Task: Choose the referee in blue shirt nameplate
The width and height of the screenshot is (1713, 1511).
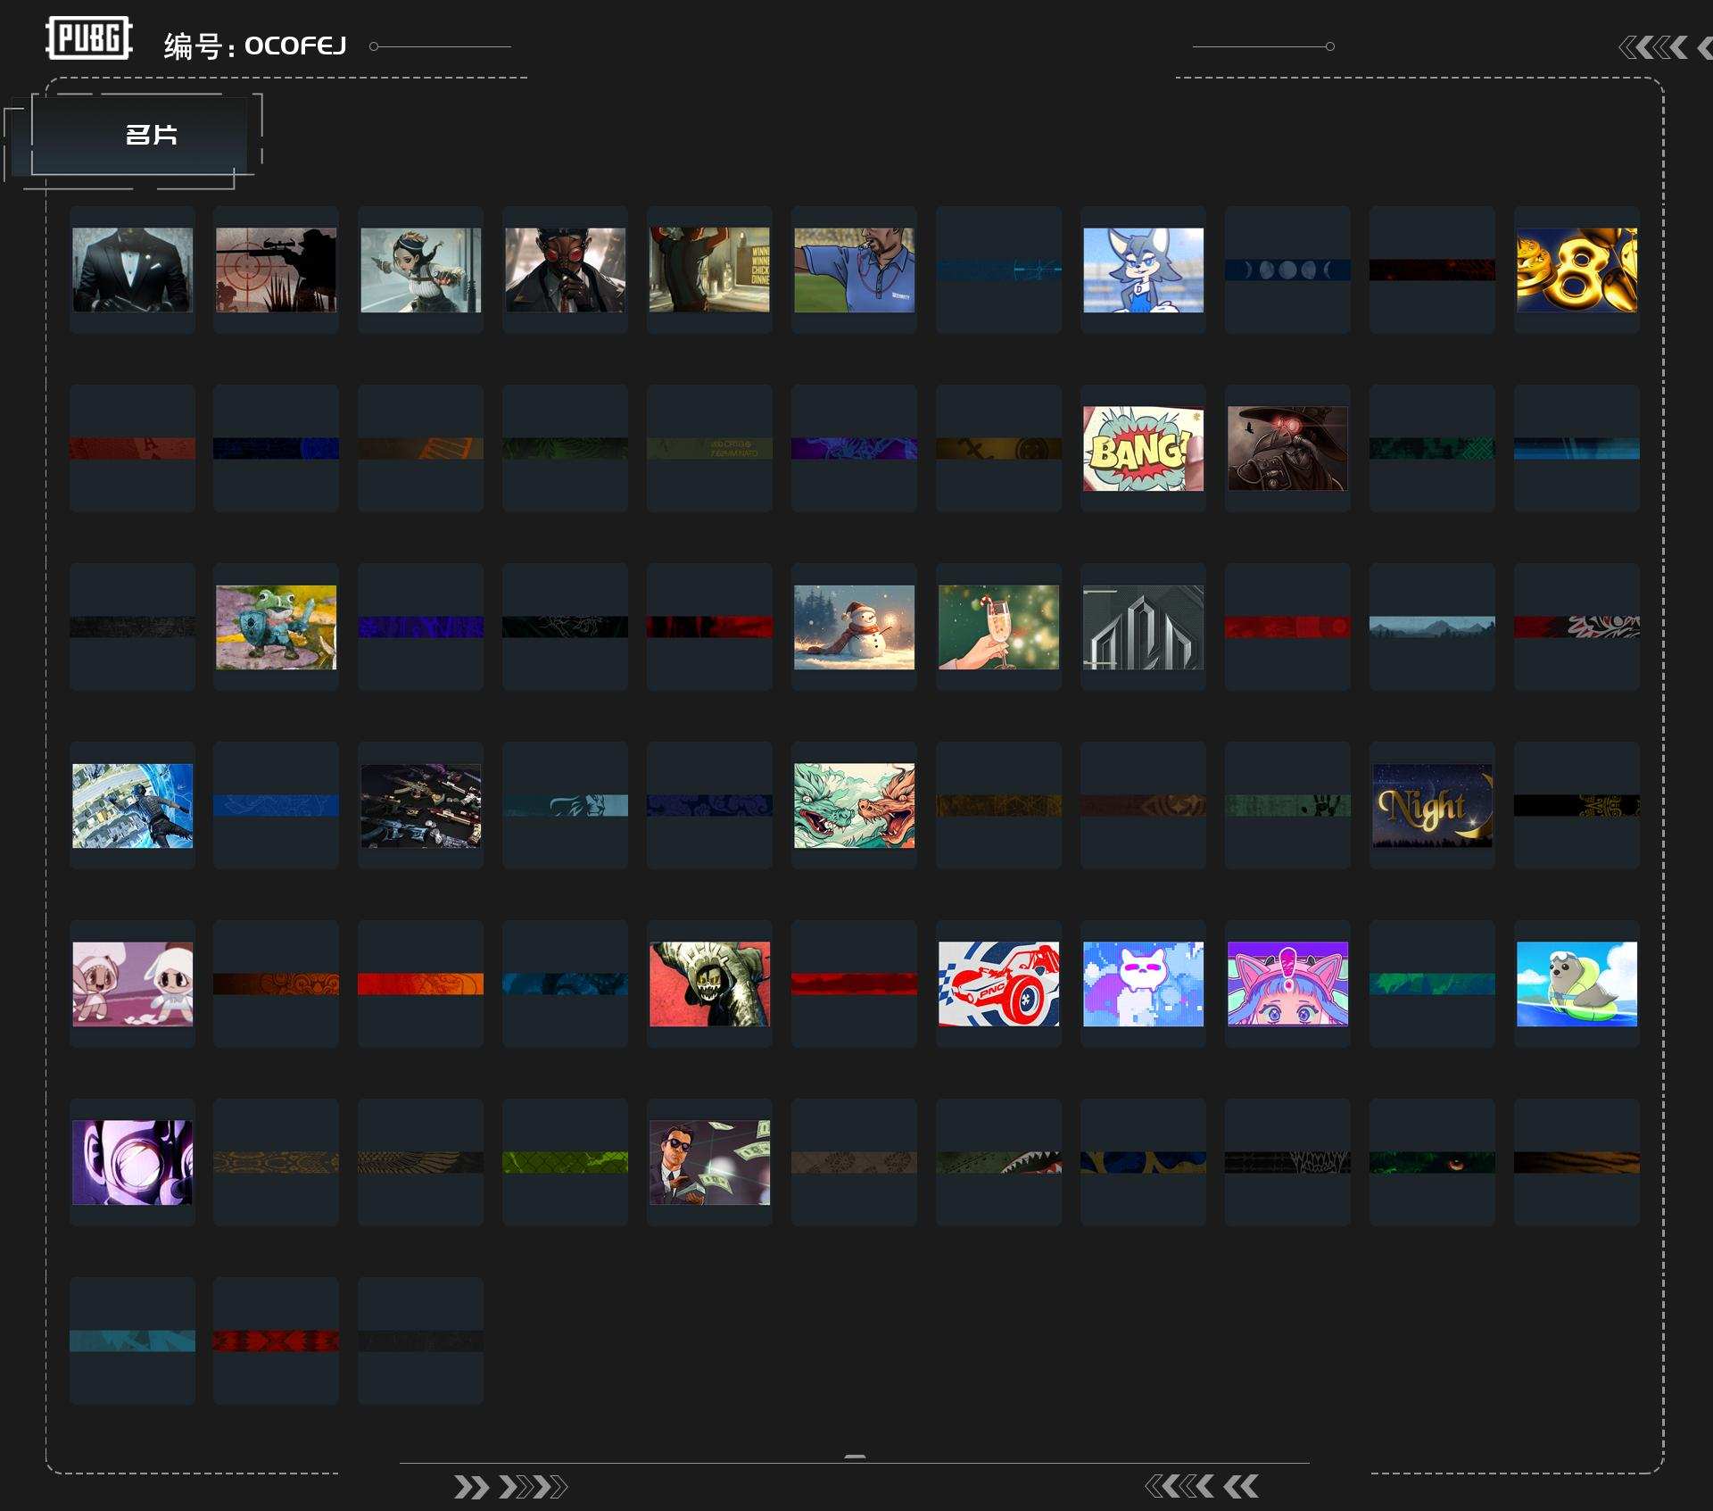Action: (x=855, y=270)
